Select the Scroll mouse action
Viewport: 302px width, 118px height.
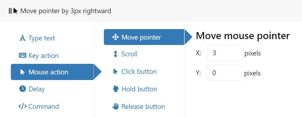(129, 54)
